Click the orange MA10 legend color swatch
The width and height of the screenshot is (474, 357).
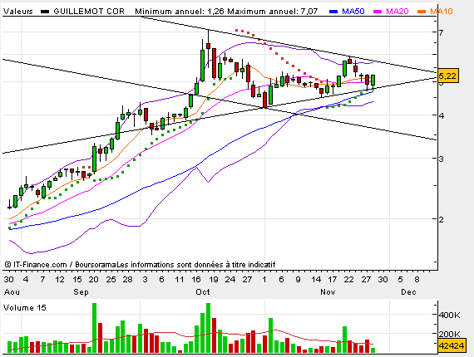(x=422, y=12)
